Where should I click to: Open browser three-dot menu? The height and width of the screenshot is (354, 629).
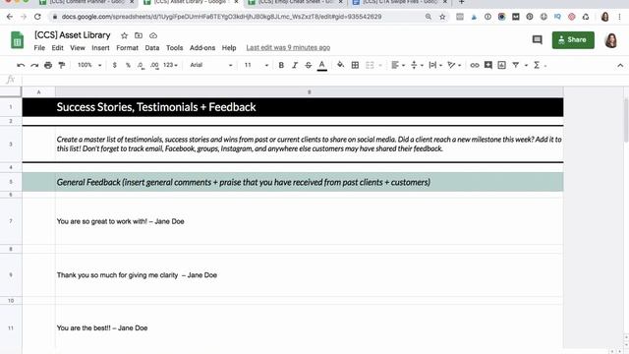coord(620,17)
